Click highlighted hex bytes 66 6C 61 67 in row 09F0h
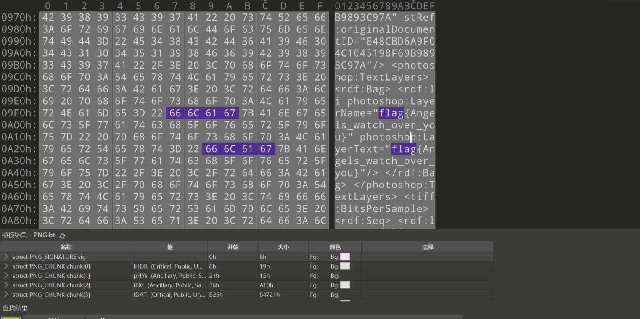 pyautogui.click(x=202, y=113)
